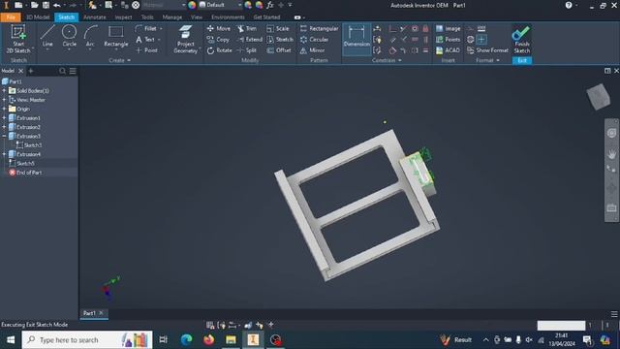Toggle the equal constraint icon

click(425, 50)
